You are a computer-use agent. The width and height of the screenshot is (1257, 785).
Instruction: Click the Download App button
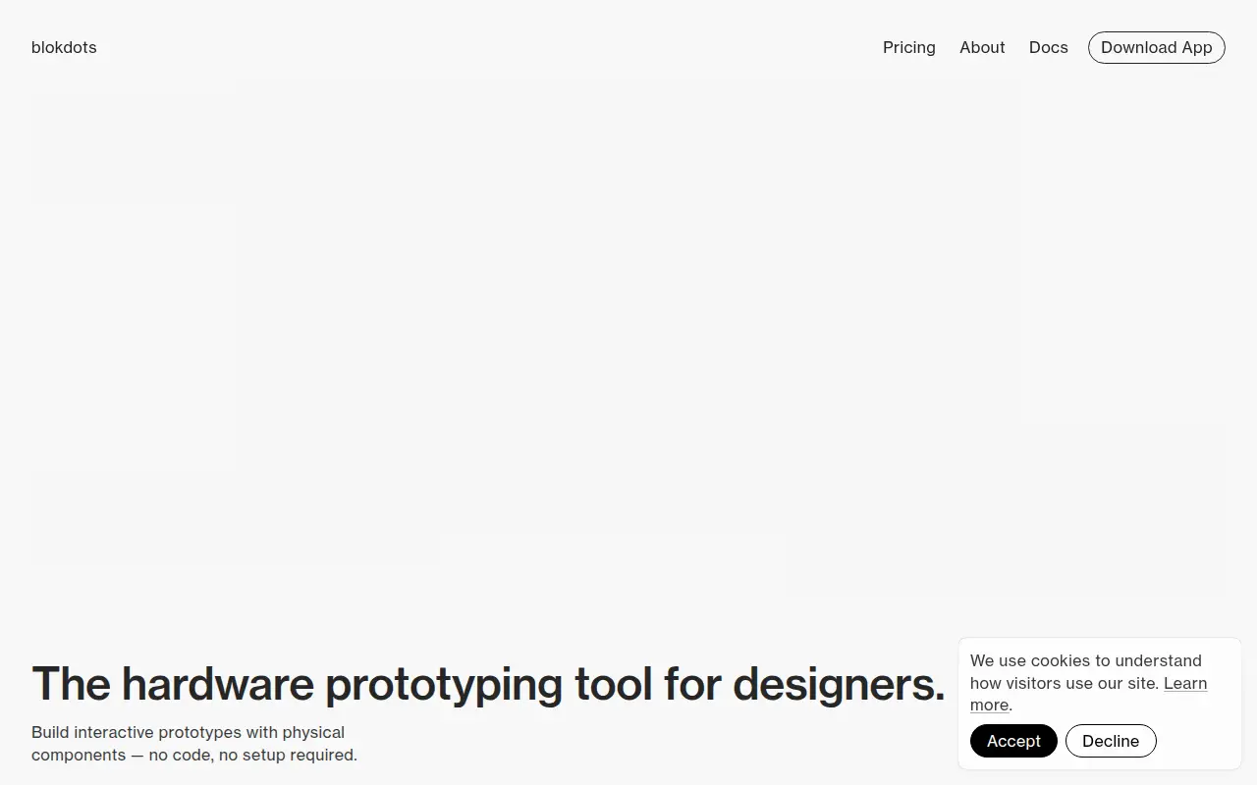click(x=1157, y=47)
